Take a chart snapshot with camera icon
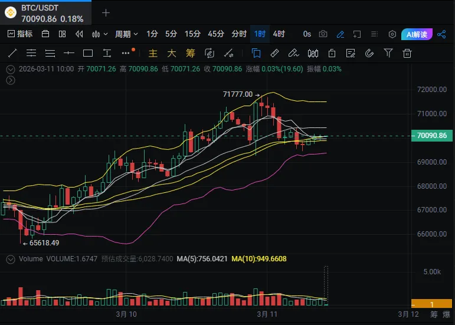Image resolution: width=455 pixels, height=325 pixels. tap(323, 34)
